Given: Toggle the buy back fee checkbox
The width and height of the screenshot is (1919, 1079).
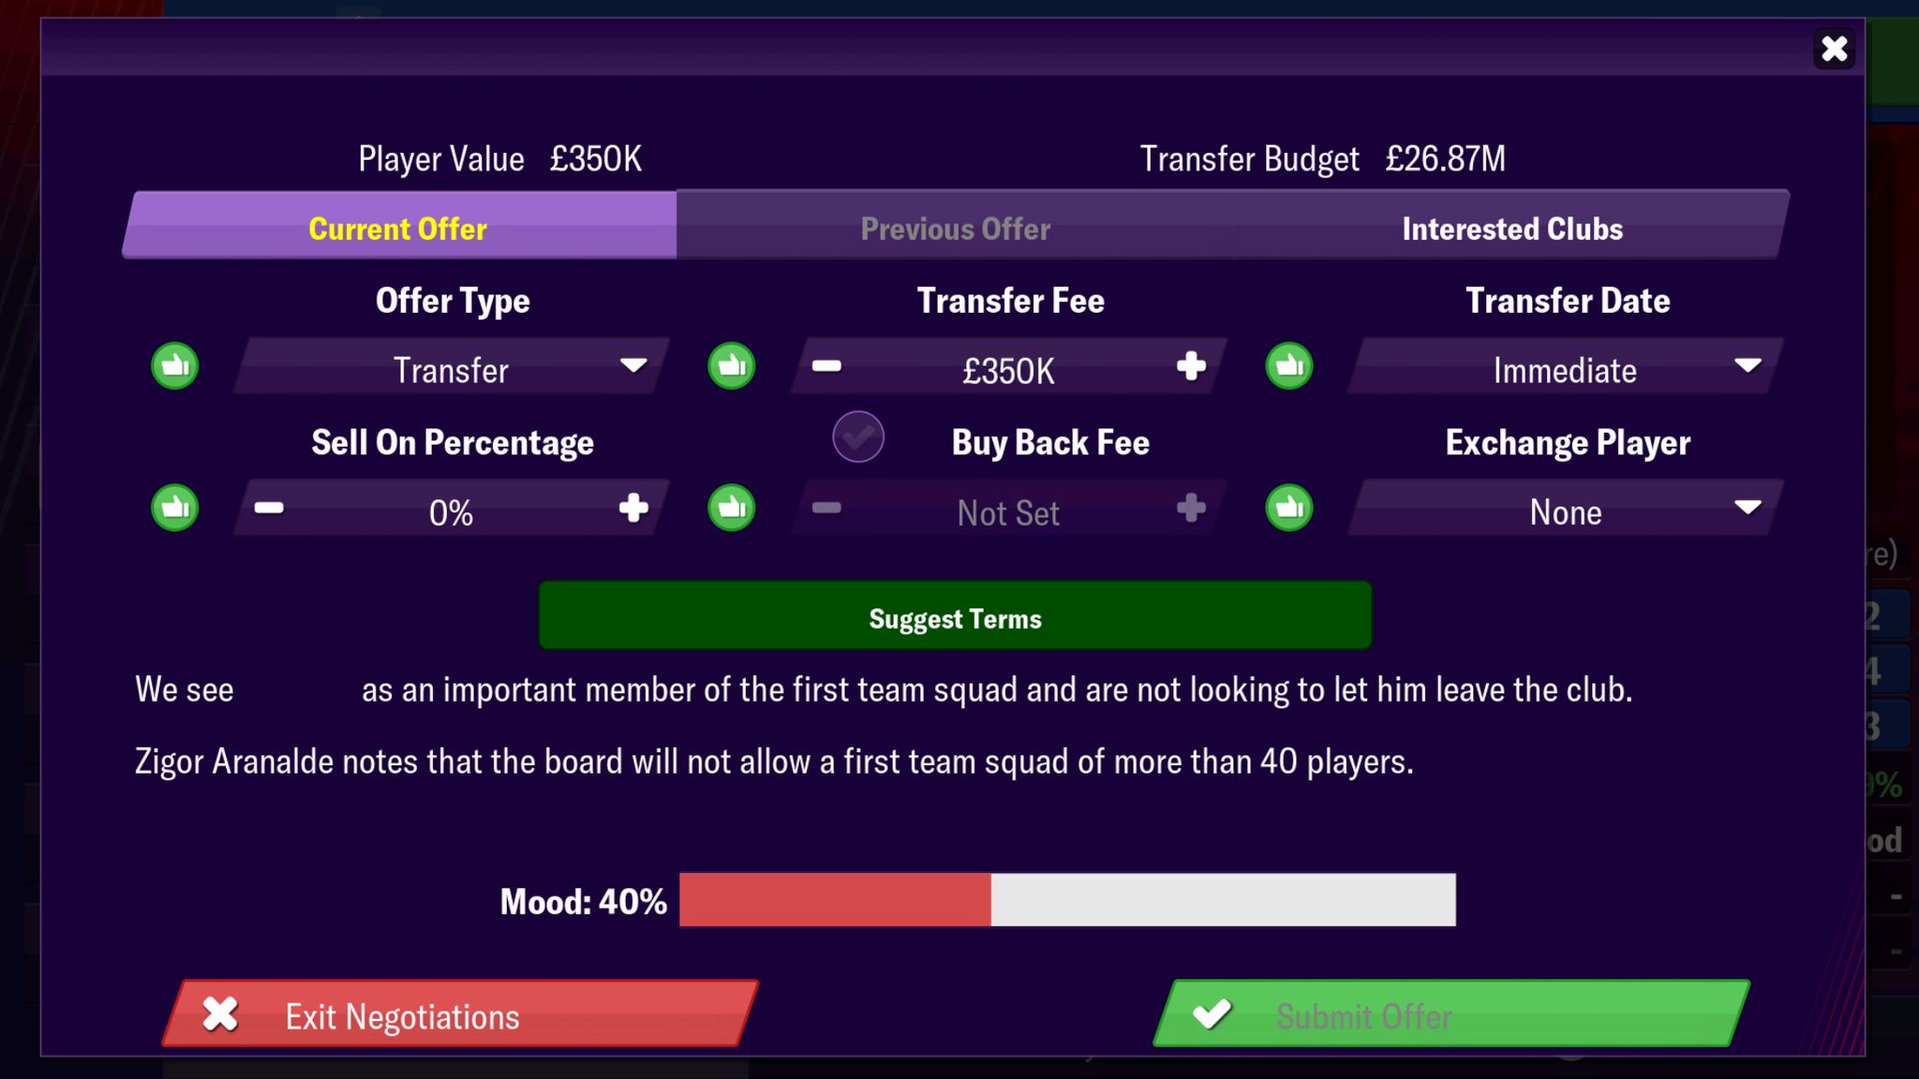Looking at the screenshot, I should pos(858,436).
